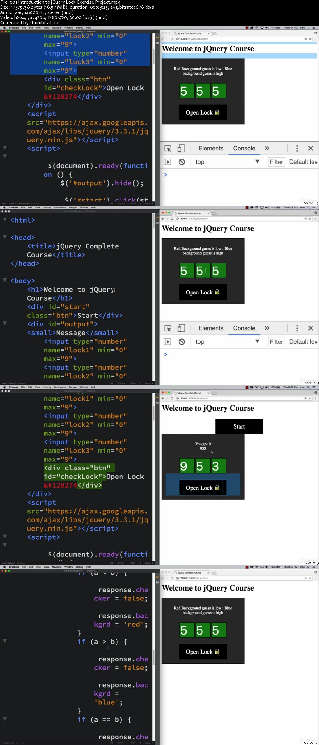Click Notification Center icon in 00:02:53 frame
This screenshot has width=319, height=745.
tap(314, 567)
